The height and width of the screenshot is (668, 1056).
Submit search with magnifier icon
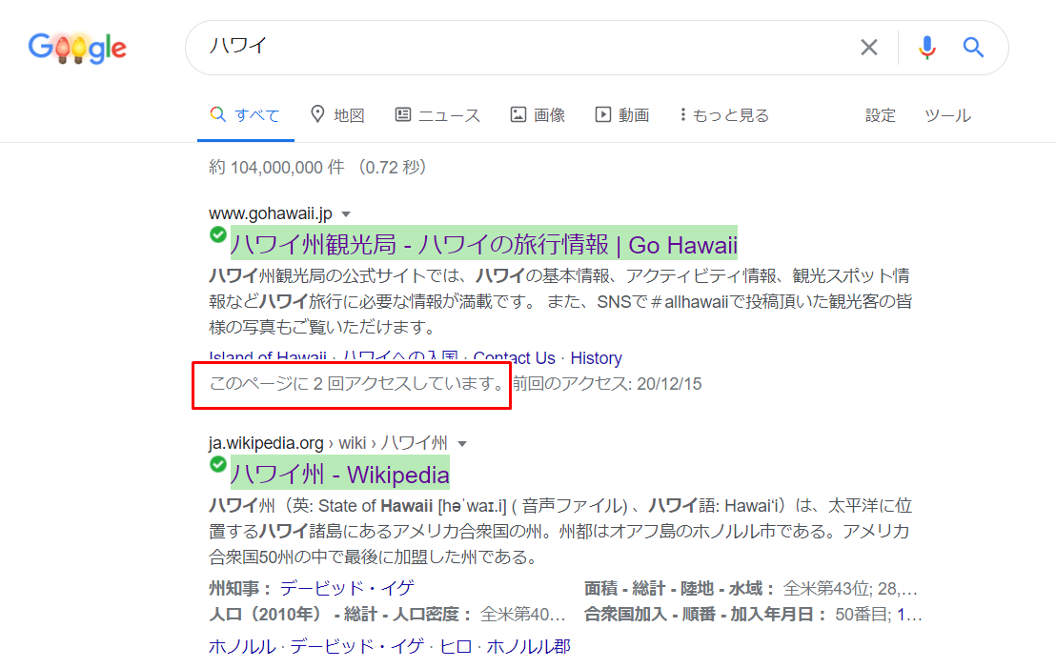click(973, 47)
